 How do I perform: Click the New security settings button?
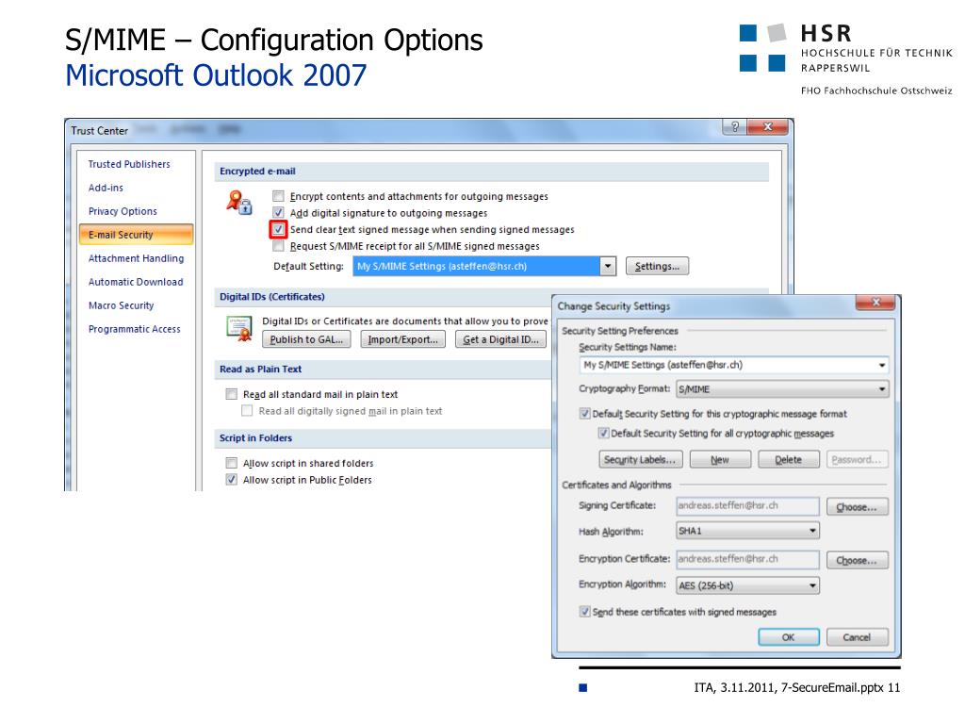pyautogui.click(x=720, y=460)
